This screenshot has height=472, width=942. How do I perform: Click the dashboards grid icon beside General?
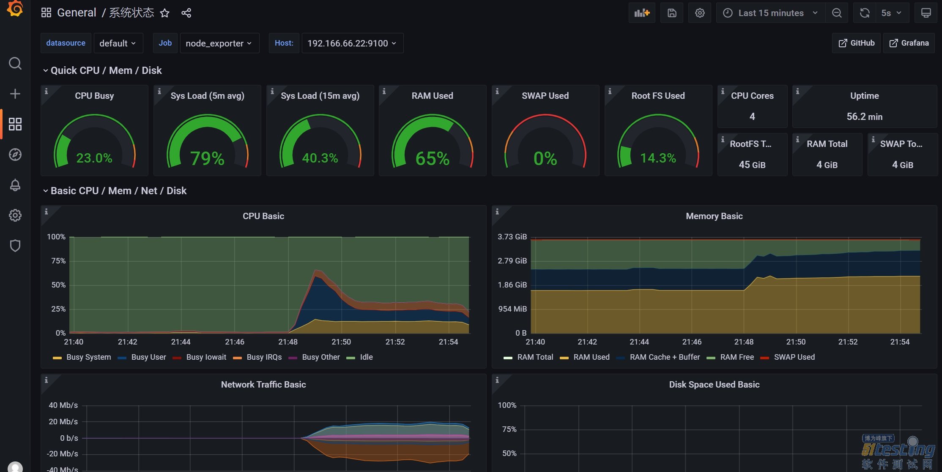(46, 13)
